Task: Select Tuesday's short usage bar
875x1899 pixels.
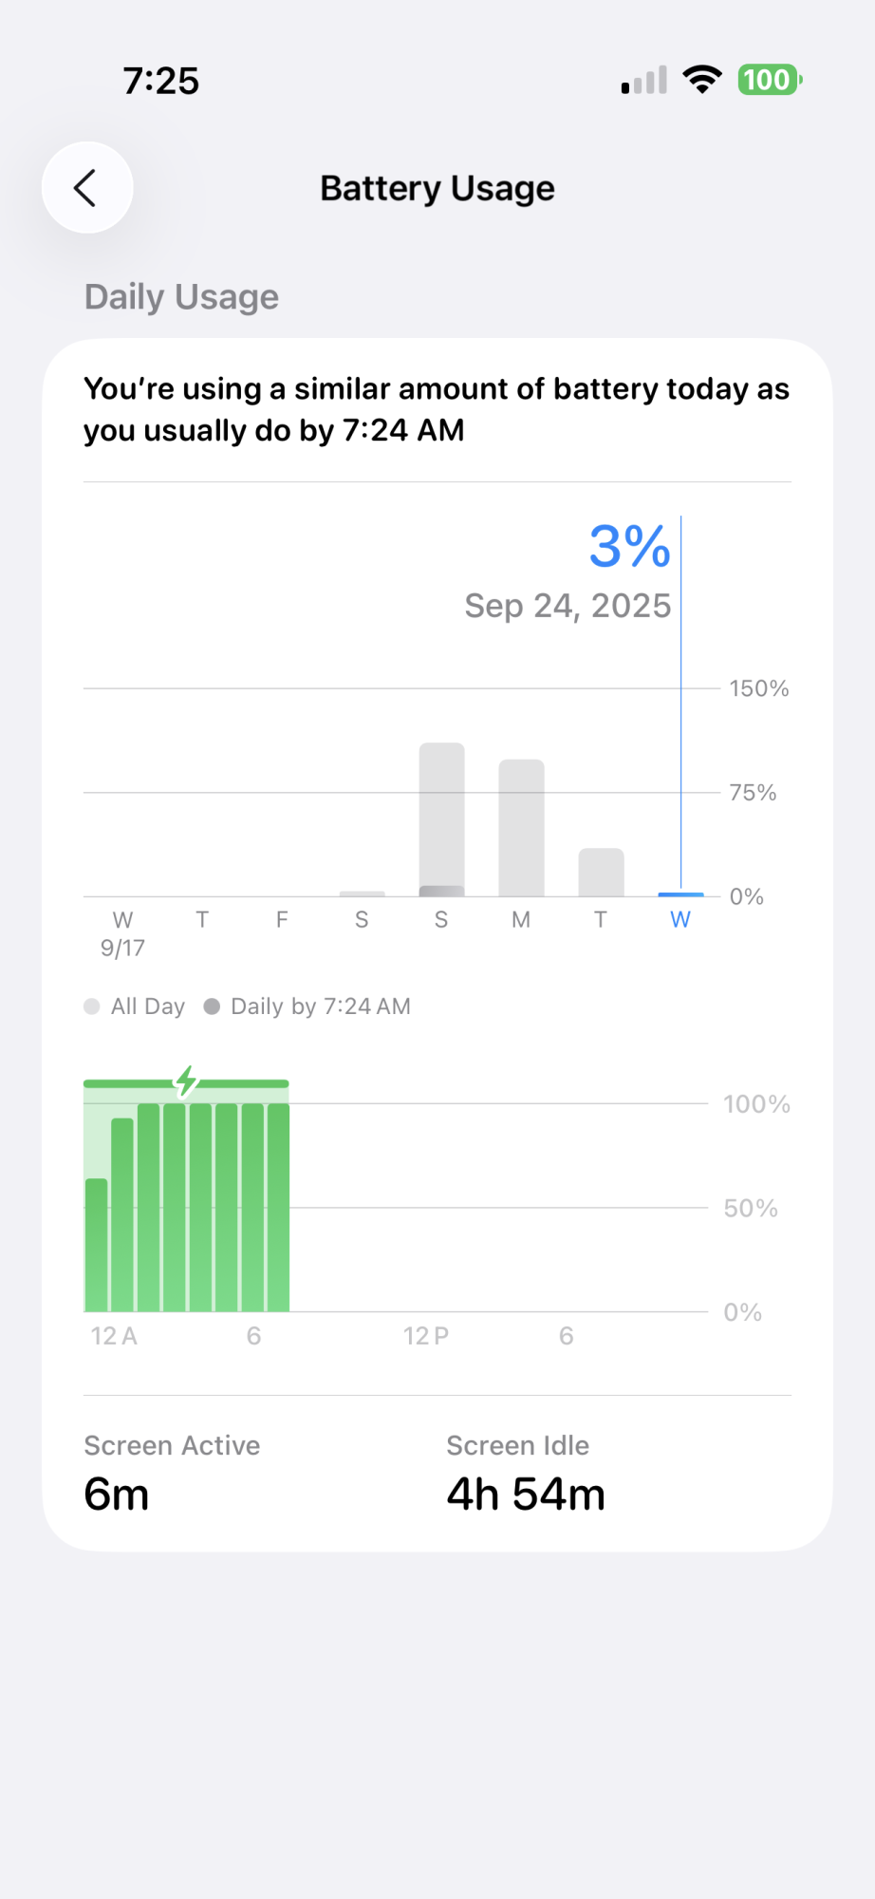Action: (601, 872)
